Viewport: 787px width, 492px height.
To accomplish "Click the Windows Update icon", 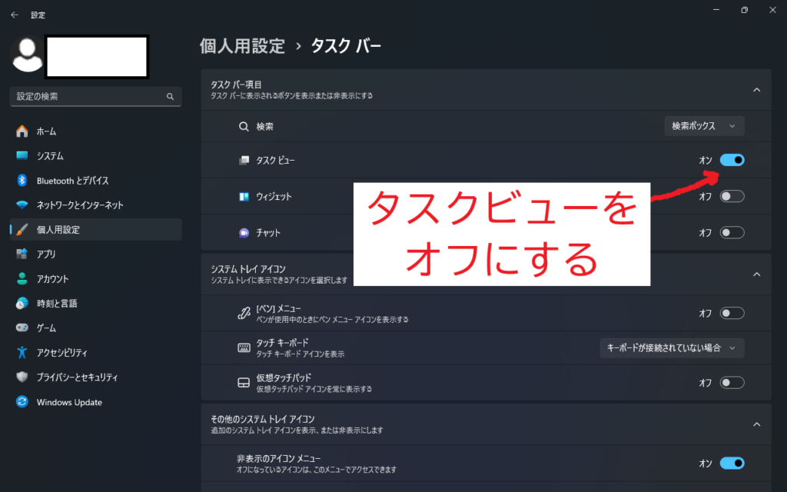I will [x=22, y=402].
